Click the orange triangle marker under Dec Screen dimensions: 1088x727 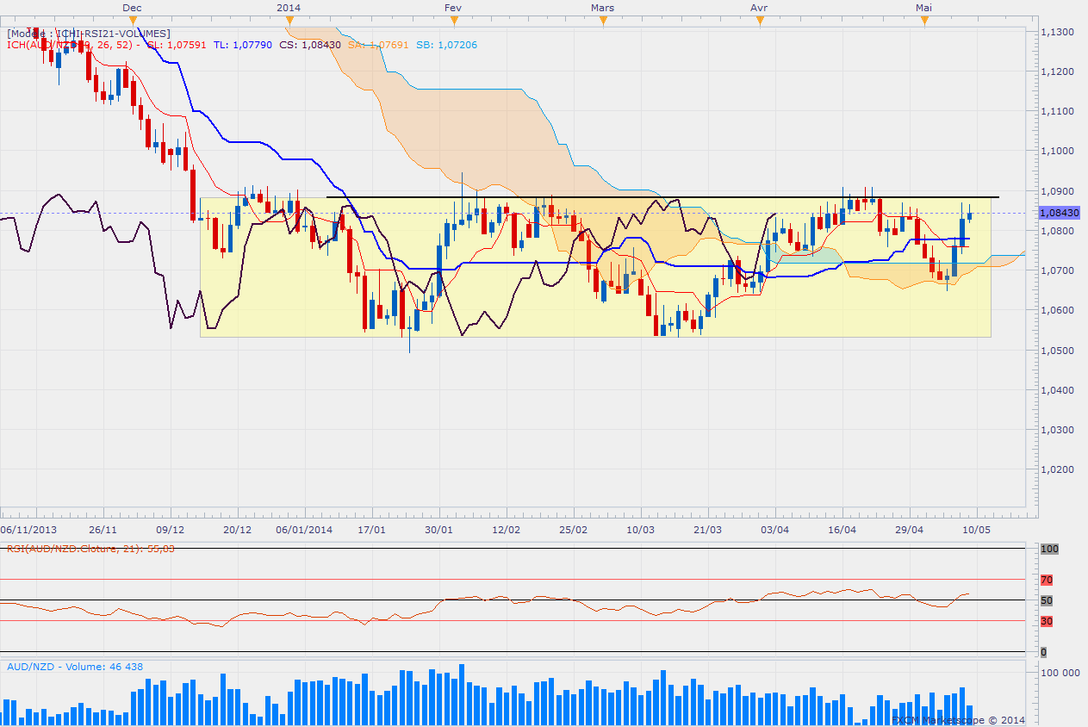132,20
